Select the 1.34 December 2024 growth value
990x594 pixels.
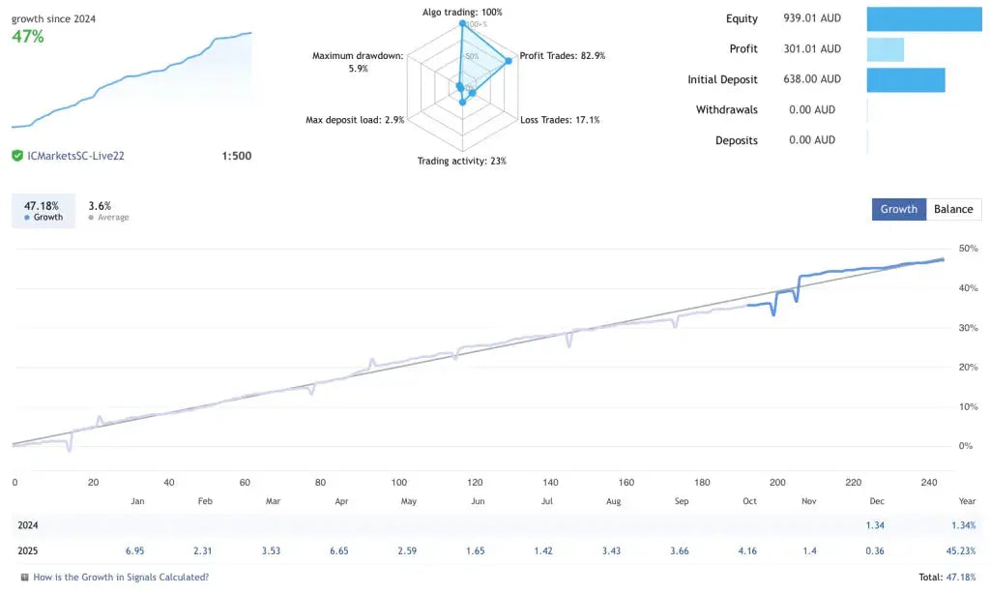click(x=874, y=525)
